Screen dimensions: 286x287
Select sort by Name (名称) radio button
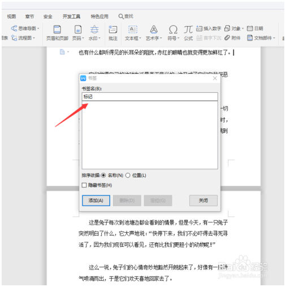(103, 175)
